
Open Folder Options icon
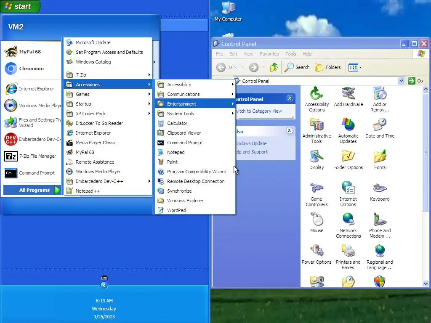point(348,160)
